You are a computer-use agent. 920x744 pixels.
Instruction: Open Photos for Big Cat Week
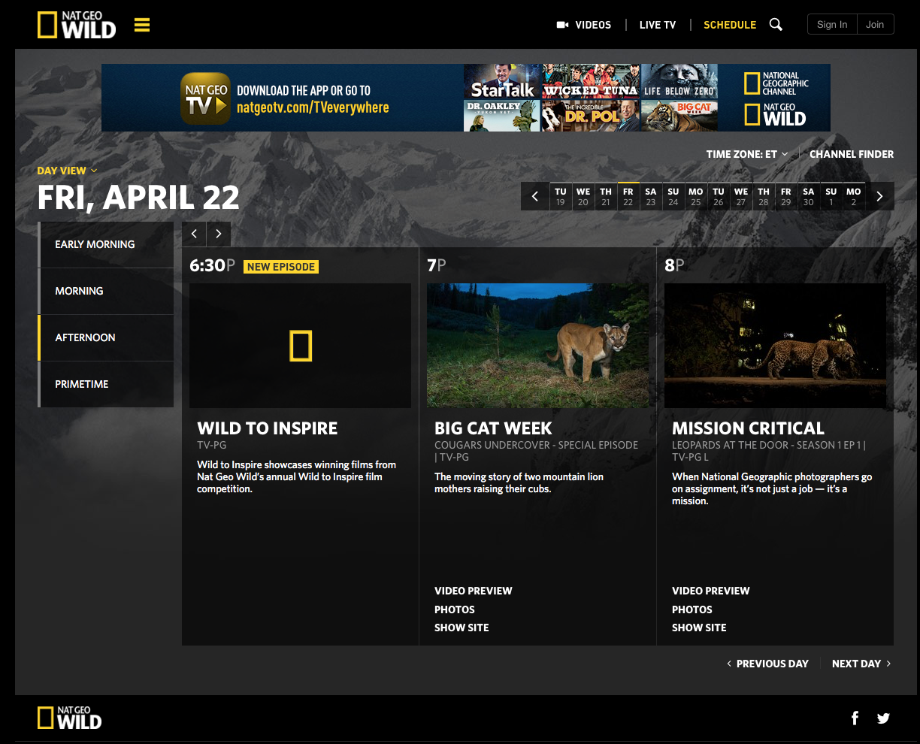(x=455, y=609)
